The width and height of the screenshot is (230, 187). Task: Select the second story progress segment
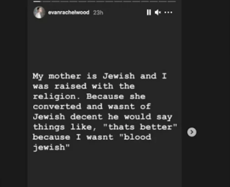(46, 1)
